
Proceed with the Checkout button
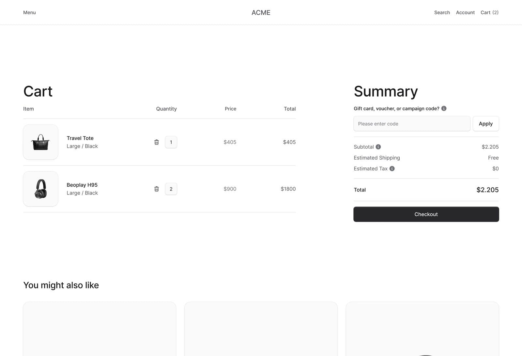[x=426, y=214]
